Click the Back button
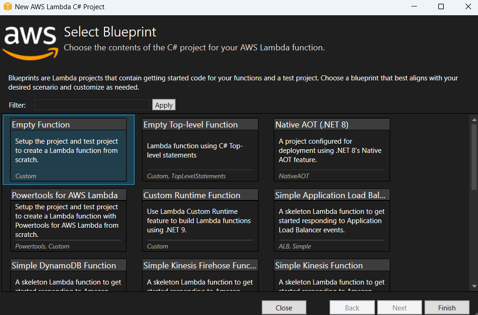 pyautogui.click(x=352, y=308)
